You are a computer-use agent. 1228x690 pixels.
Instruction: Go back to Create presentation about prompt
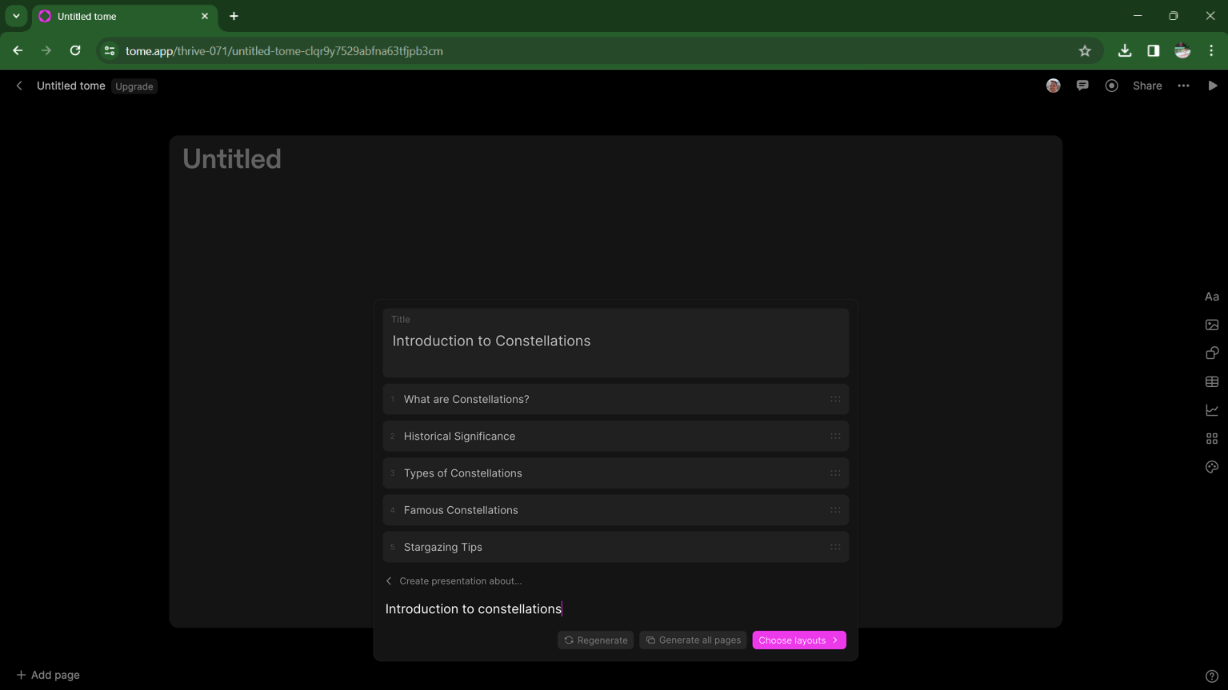(x=454, y=581)
